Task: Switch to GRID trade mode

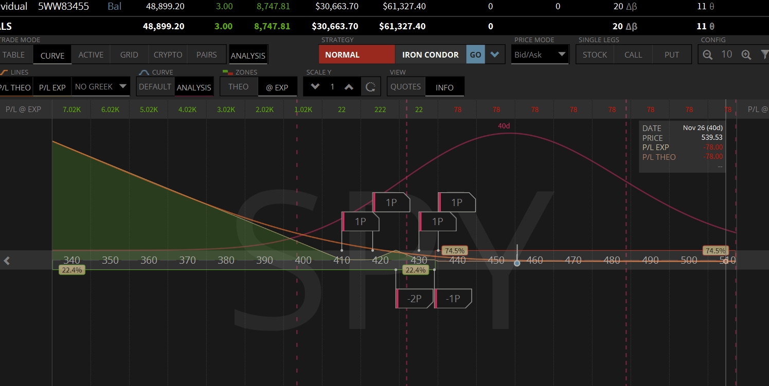Action: point(129,55)
